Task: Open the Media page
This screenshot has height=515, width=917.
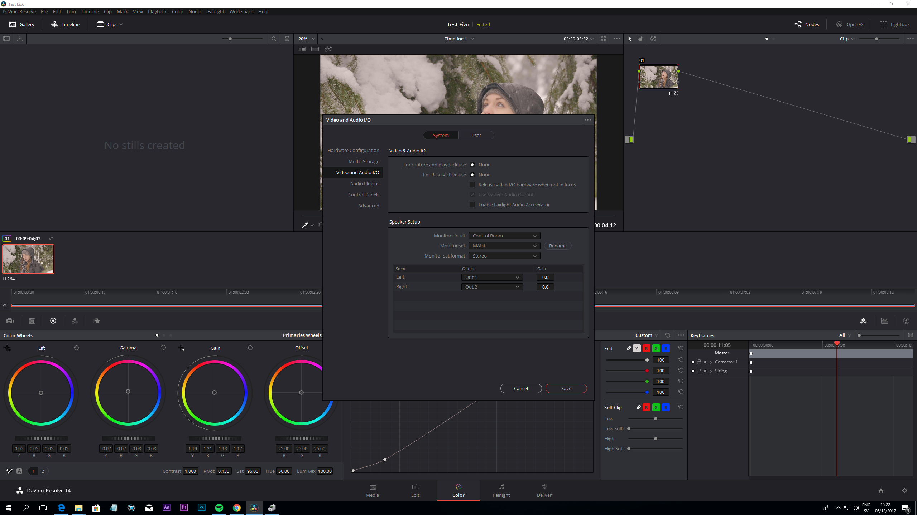Action: point(372,490)
